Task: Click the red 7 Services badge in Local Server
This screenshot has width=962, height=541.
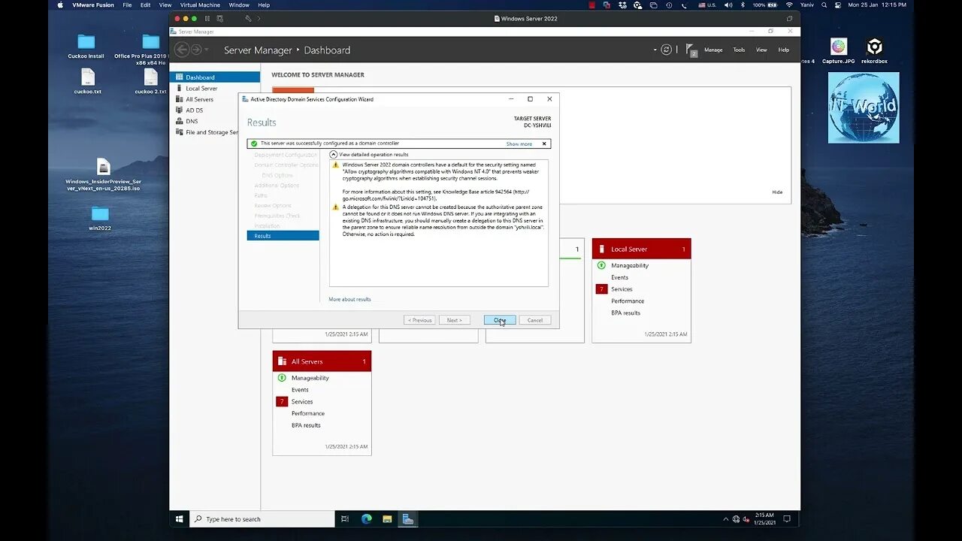Action: click(x=600, y=289)
